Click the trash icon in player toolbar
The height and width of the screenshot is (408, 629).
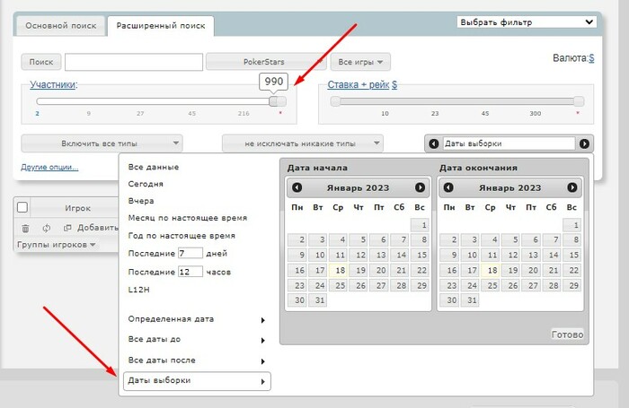25,229
